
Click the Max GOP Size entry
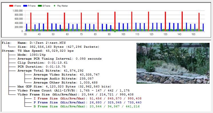click(x=64, y=86)
